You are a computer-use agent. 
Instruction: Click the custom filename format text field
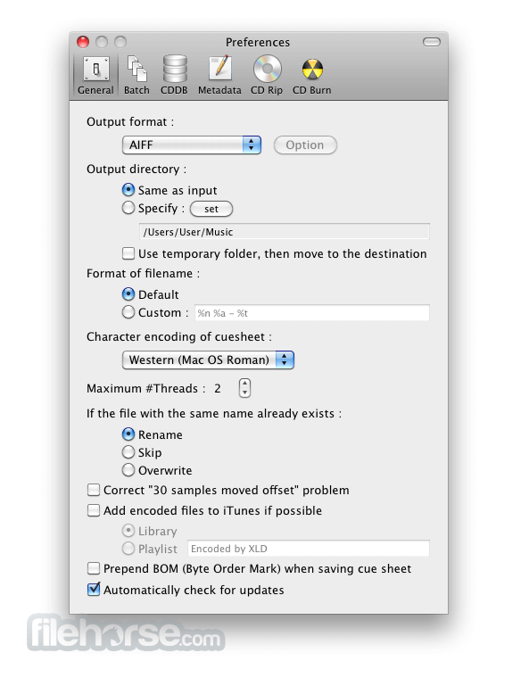tap(312, 313)
